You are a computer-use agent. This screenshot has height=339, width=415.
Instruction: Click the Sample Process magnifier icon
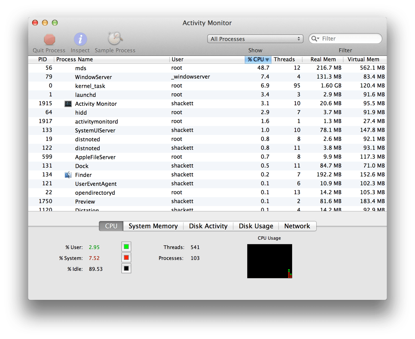[115, 38]
